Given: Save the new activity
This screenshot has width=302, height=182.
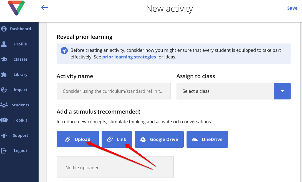Looking at the screenshot, I should [292, 8].
